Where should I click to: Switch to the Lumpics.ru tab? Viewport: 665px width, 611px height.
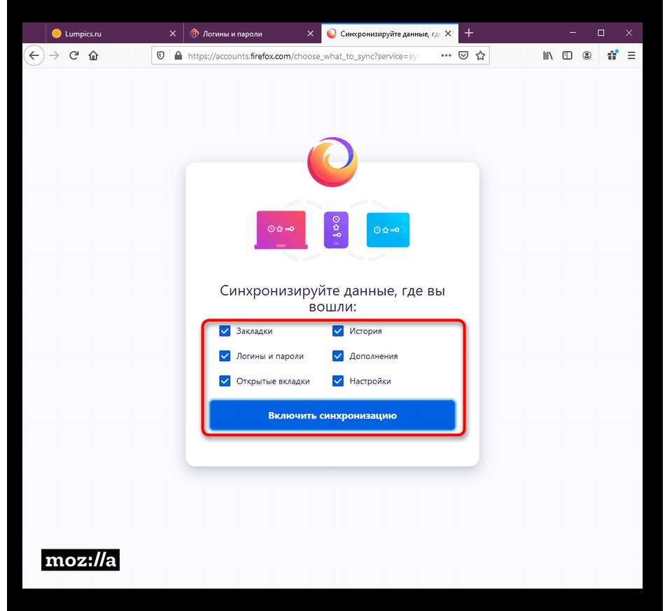tap(115, 33)
